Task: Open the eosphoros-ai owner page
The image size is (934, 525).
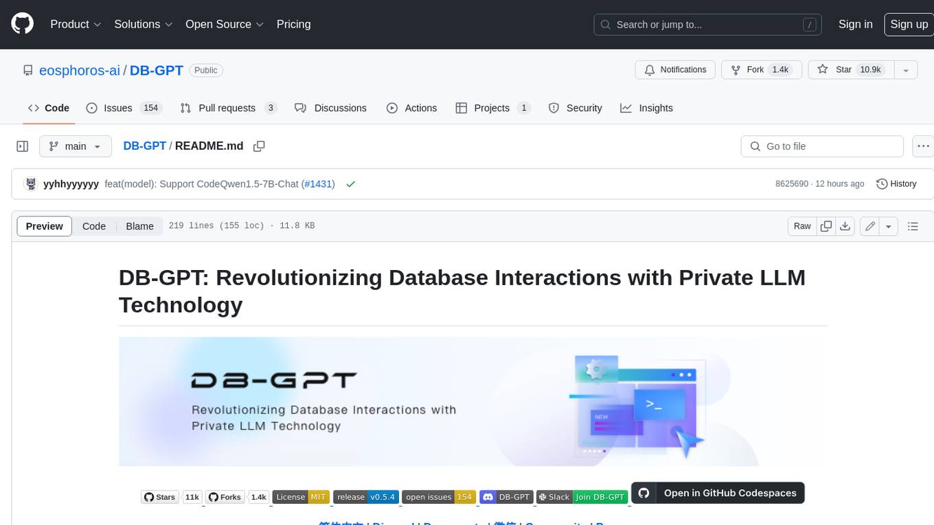Action: point(80,70)
